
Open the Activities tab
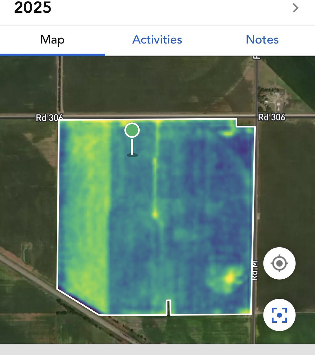[x=157, y=40]
